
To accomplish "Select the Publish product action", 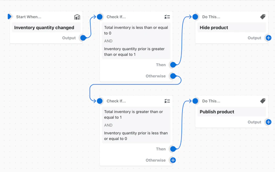I will (217, 112).
